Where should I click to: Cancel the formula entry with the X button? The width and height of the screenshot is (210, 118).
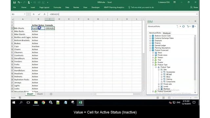click(x=33, y=14)
